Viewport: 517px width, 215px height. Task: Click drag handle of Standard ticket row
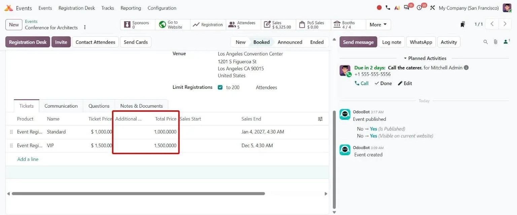[11, 132]
